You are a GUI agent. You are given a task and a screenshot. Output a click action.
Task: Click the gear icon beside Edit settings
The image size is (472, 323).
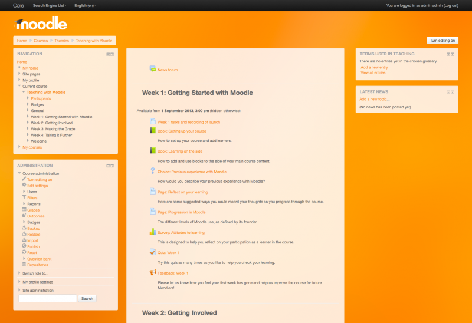[24, 185]
